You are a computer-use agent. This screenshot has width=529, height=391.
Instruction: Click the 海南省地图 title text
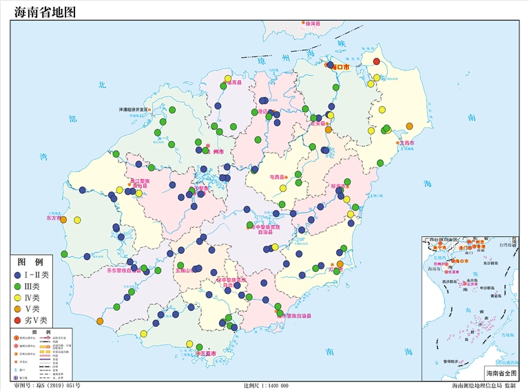pyautogui.click(x=45, y=12)
